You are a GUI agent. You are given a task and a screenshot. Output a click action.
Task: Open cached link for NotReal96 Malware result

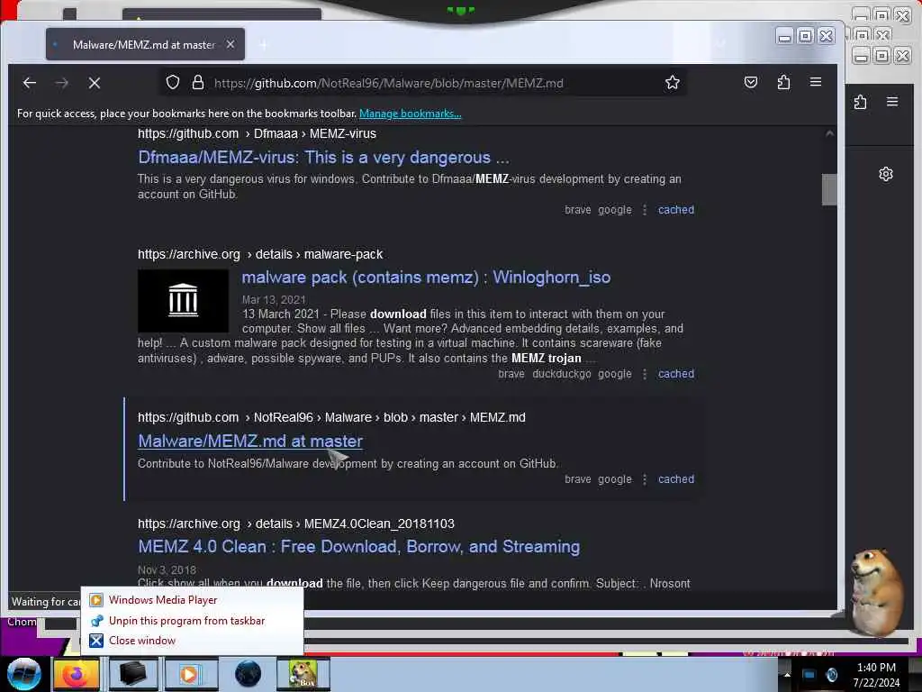[675, 479]
